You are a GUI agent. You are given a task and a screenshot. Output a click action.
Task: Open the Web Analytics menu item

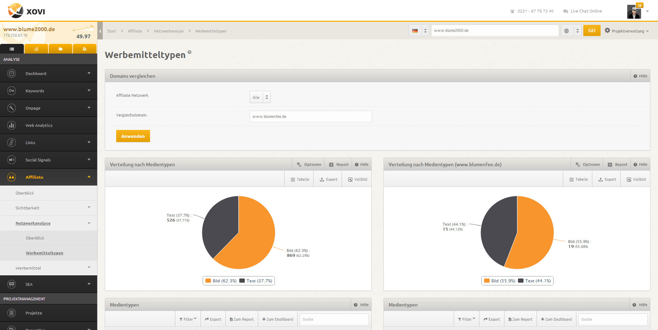(48, 125)
